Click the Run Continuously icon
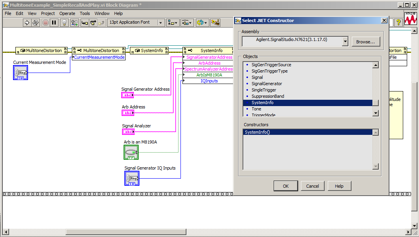This screenshot has width=419, height=237. click(36, 23)
